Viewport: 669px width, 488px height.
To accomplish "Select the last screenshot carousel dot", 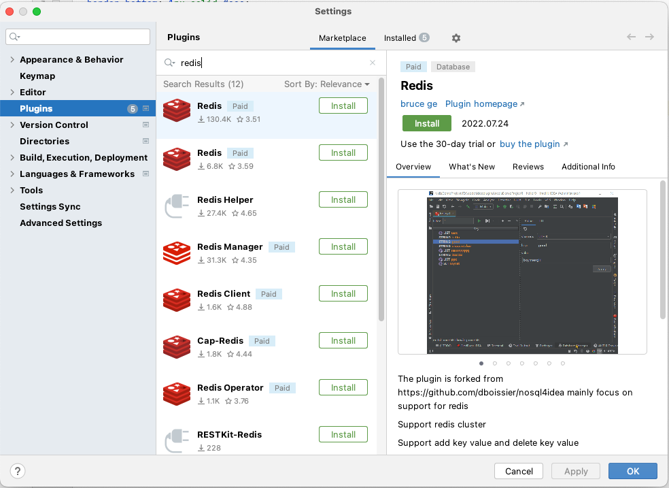I will (x=563, y=363).
